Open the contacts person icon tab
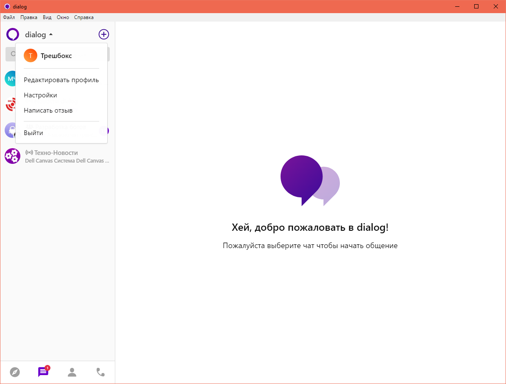This screenshot has width=506, height=384. click(72, 372)
